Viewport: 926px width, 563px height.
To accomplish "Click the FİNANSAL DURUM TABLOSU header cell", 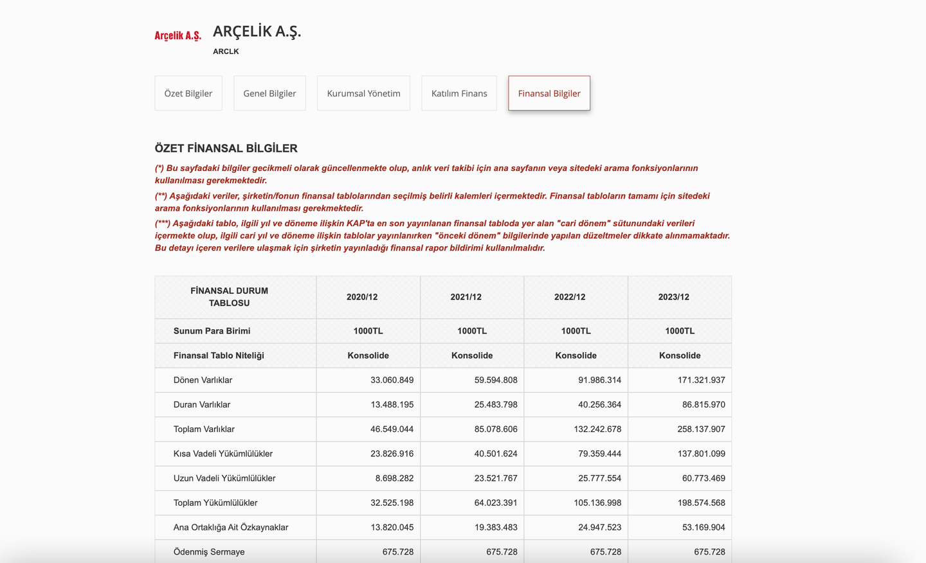I will click(228, 297).
